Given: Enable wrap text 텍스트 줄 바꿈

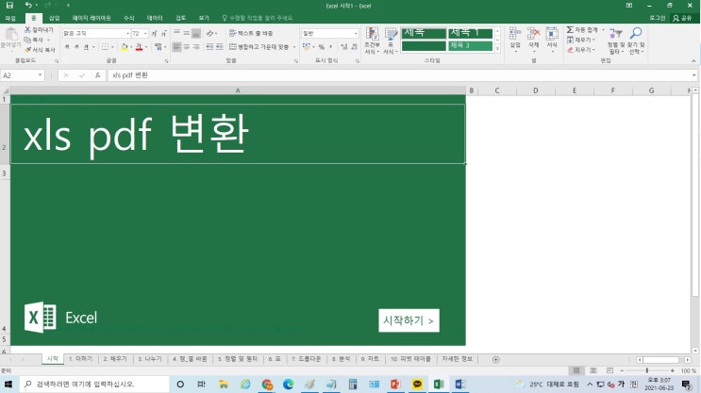Looking at the screenshot, I should (x=251, y=33).
